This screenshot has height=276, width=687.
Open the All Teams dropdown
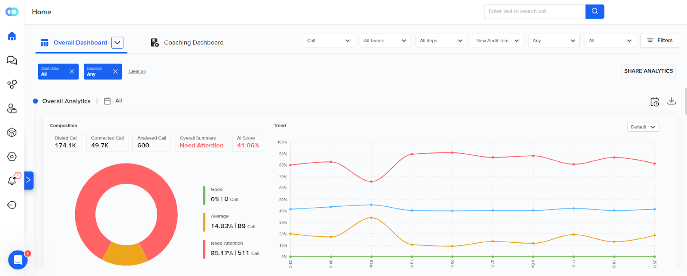(385, 41)
